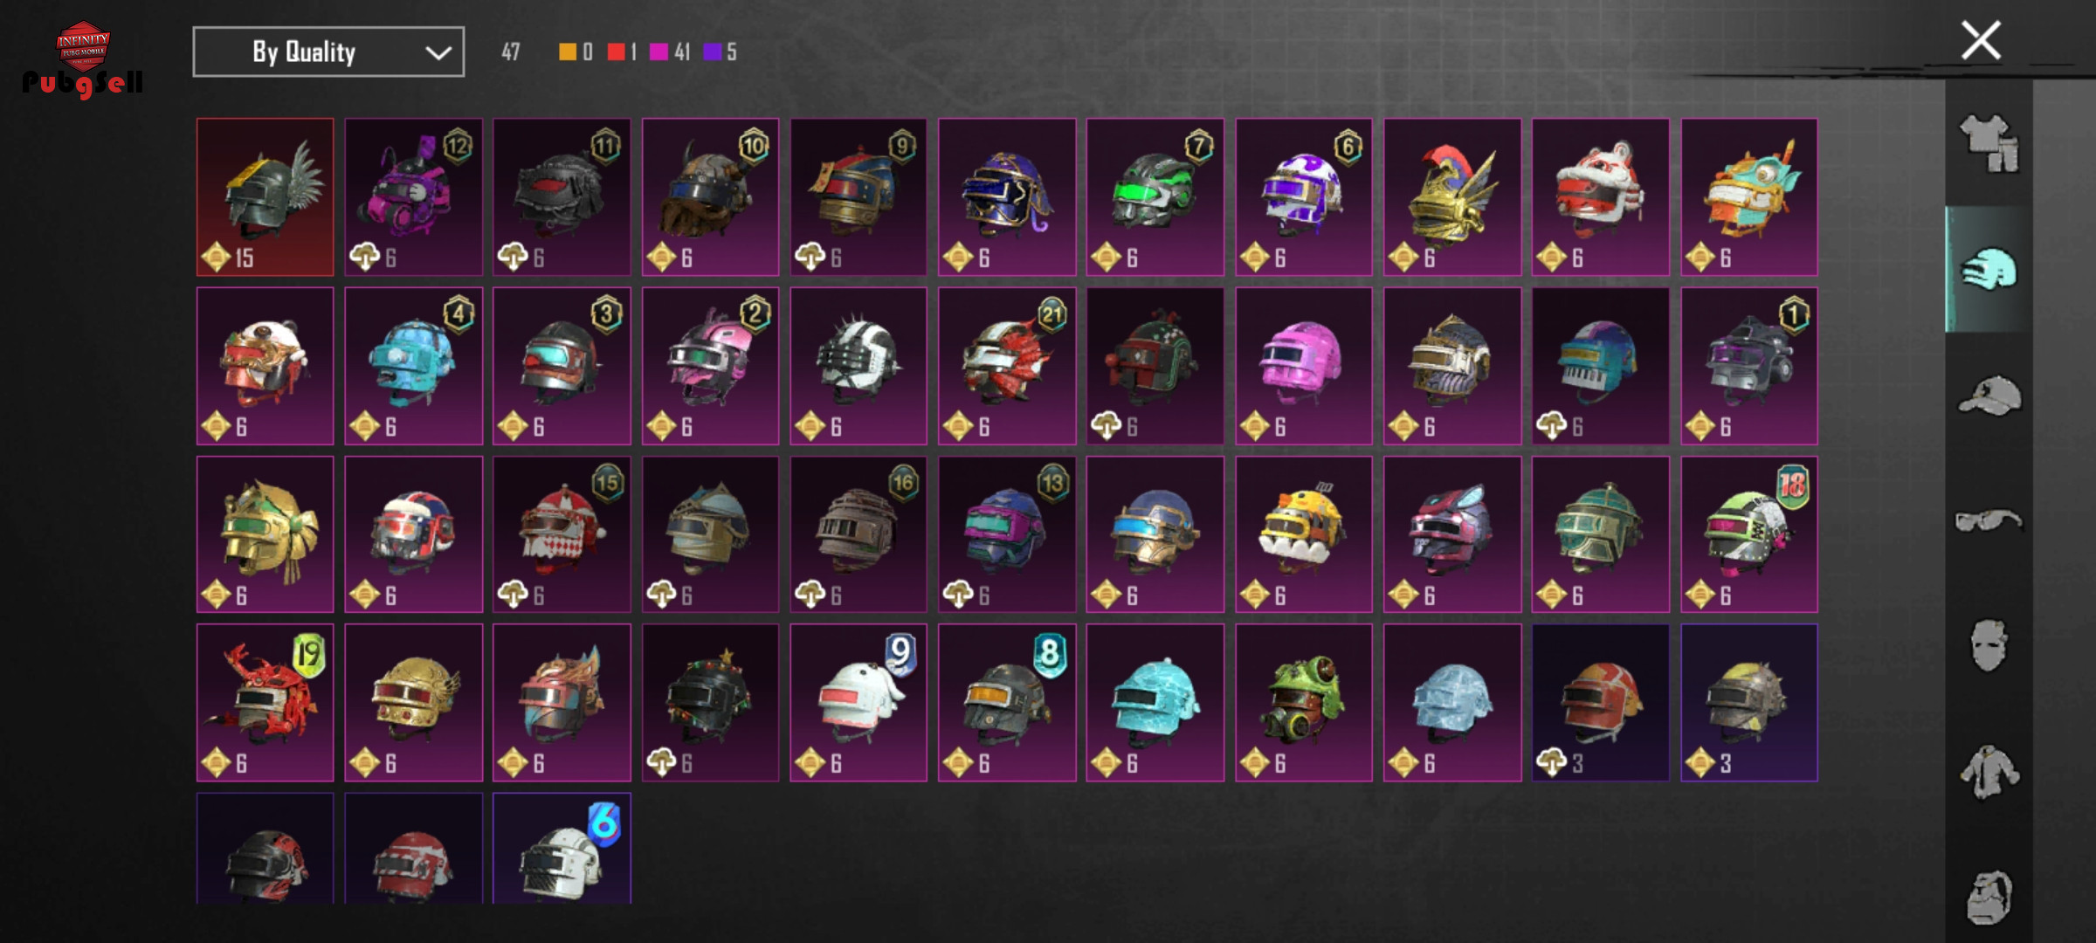The image size is (2096, 943).
Task: Select the helmet category in sidebar
Action: point(1989,269)
